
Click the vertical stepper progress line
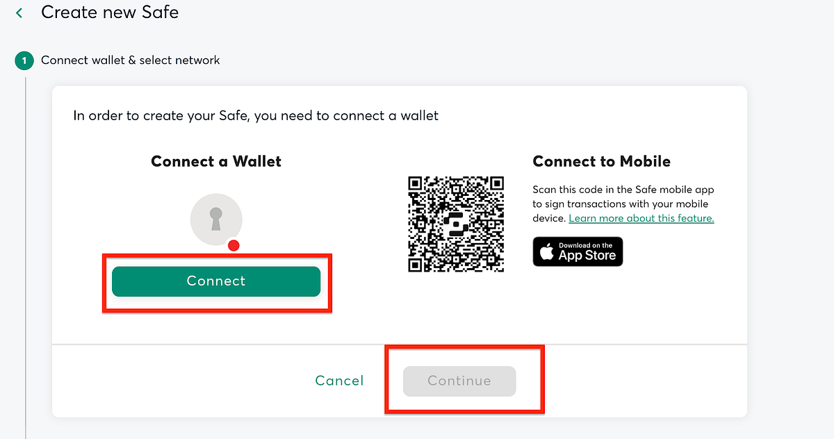[x=25, y=257]
